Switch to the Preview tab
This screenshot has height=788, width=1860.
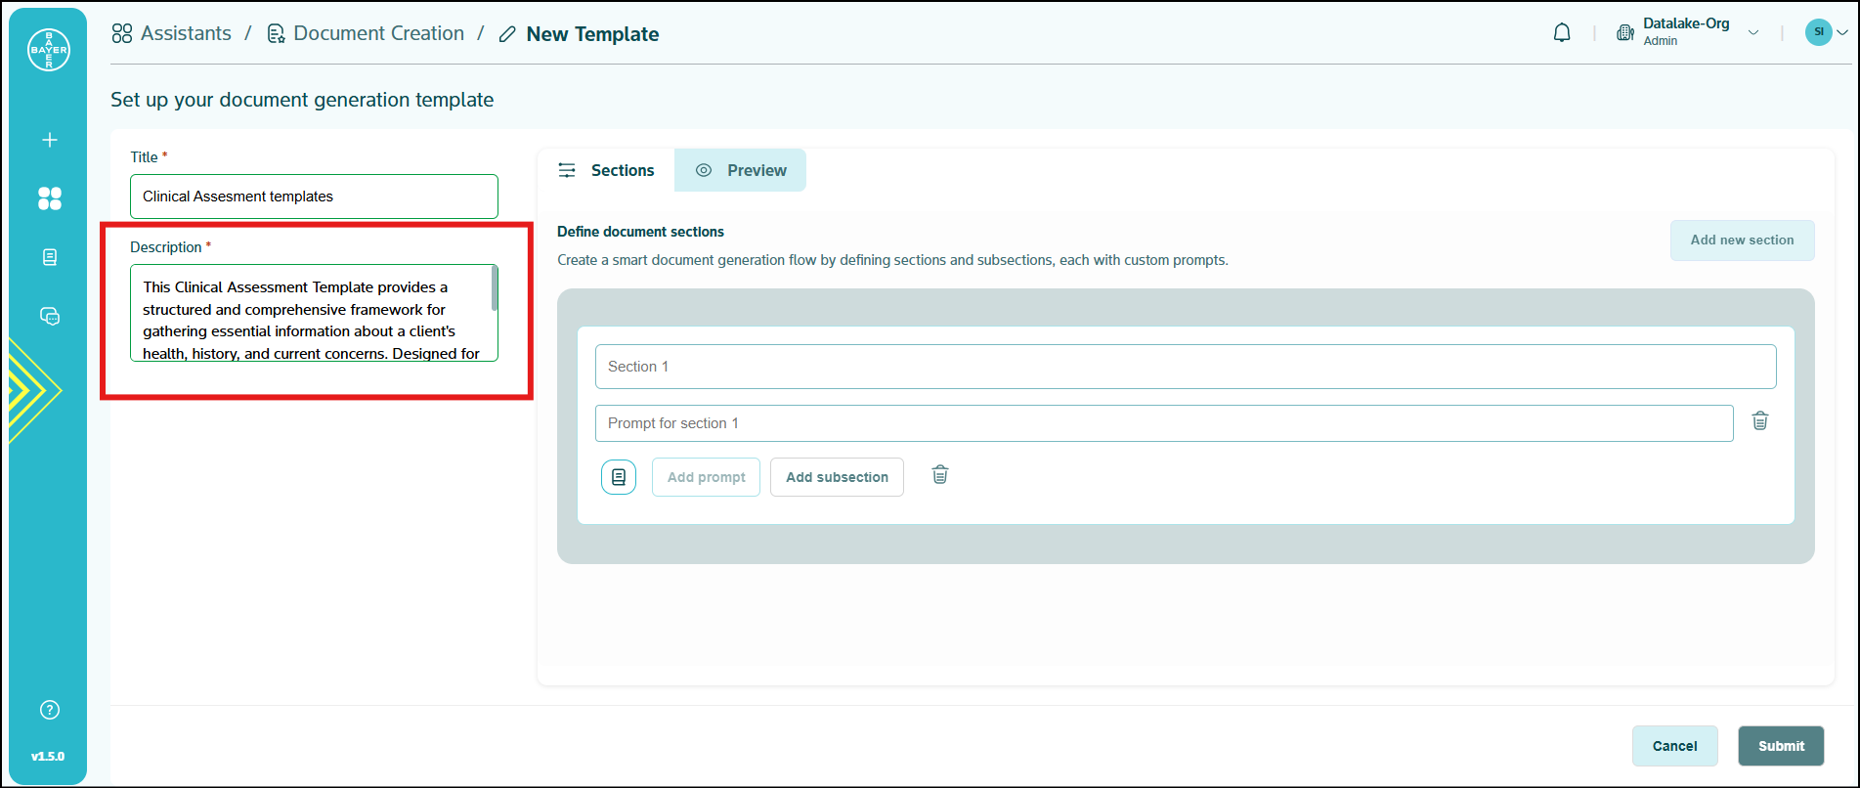coord(740,170)
